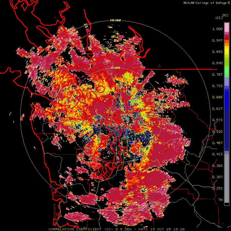This screenshot has height=231, width=231.
Task: Select the 0.627 scale label
Action: coord(217,109)
